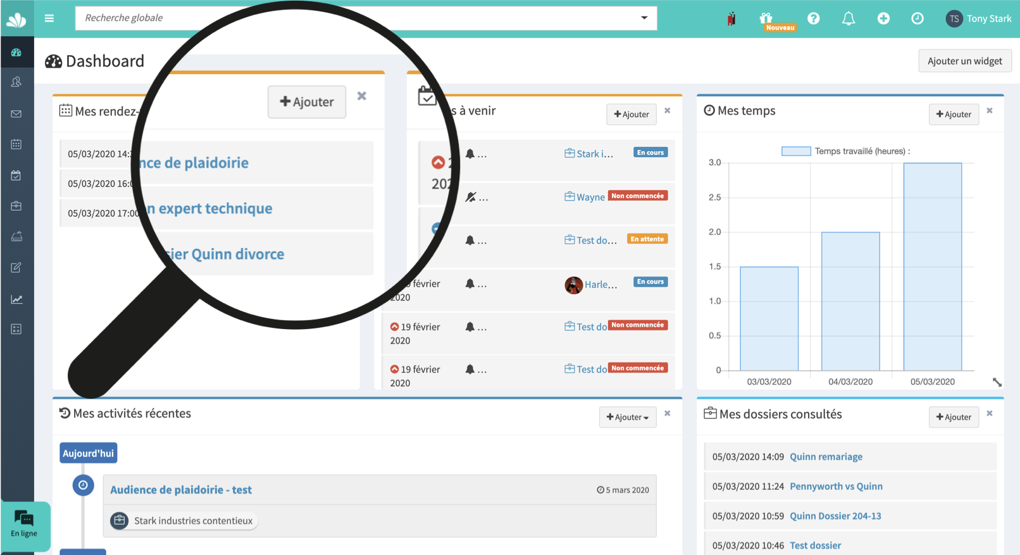Open the Audience de plaidoirie - test activity

181,490
